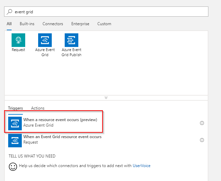Screen dimensions: 221x181
Task: Click the 'Azure Event Grid Publish' label text
Action: click(72, 52)
